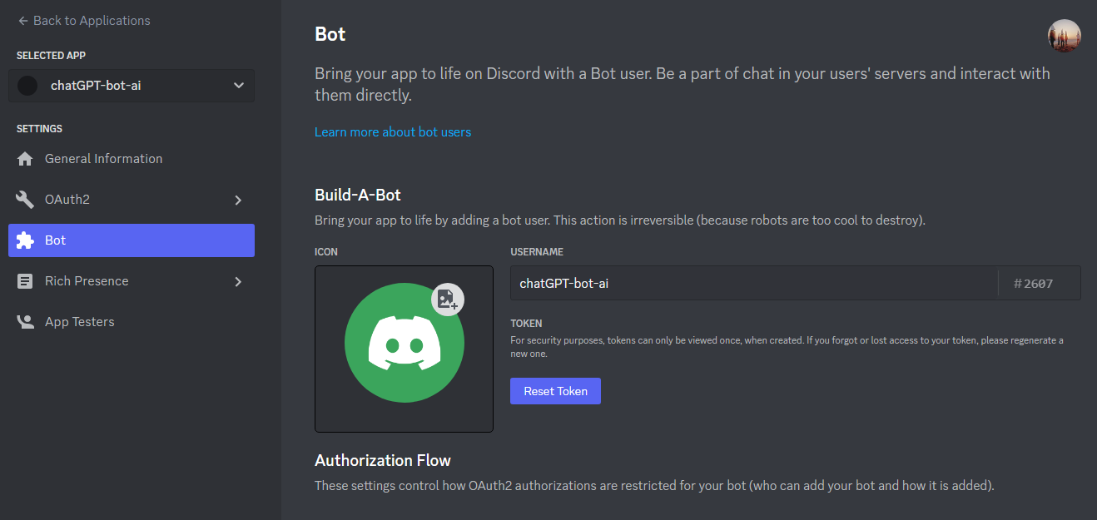
Task: Click the home icon beside General Information
Action: (x=25, y=159)
